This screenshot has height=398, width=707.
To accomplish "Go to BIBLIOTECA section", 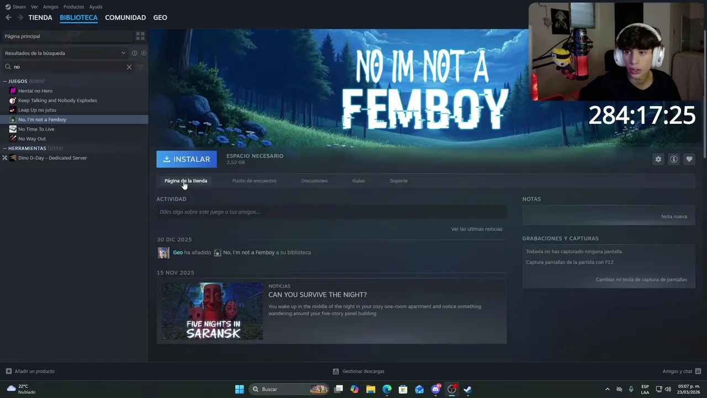I will (78, 18).
